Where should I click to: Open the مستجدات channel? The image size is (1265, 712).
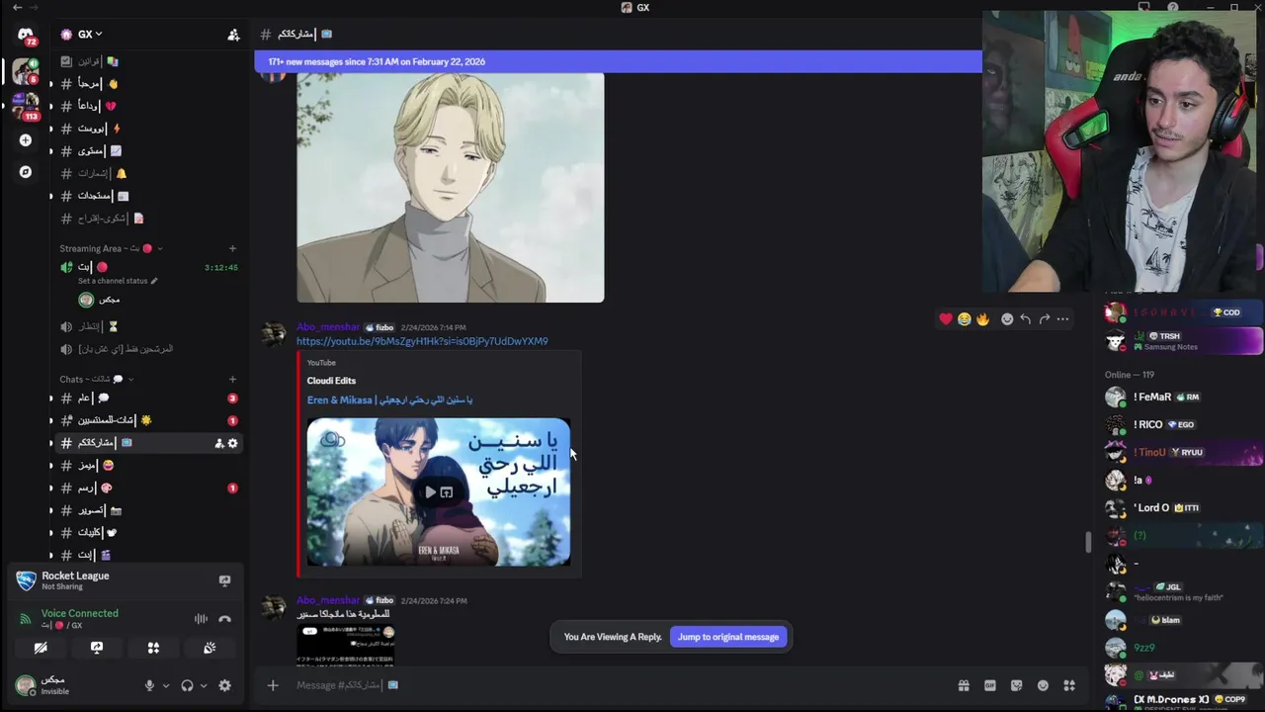pos(148,196)
